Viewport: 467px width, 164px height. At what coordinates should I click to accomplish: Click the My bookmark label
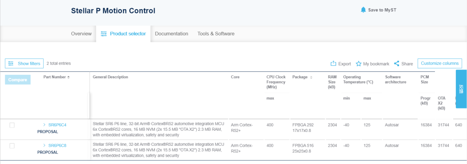(376, 64)
